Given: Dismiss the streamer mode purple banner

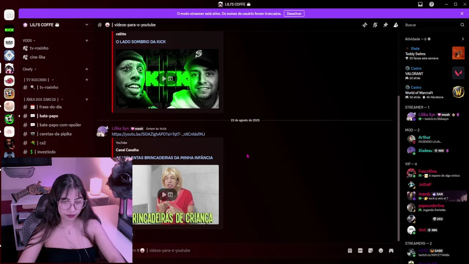Looking at the screenshot, I should pyautogui.click(x=462, y=14).
